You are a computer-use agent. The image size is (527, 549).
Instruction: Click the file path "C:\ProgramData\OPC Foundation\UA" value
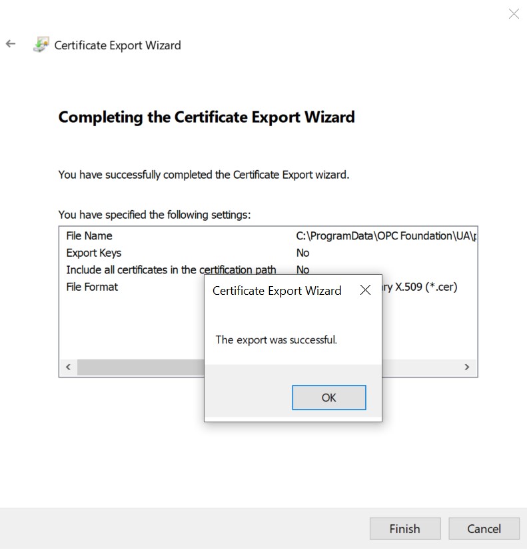(386, 235)
